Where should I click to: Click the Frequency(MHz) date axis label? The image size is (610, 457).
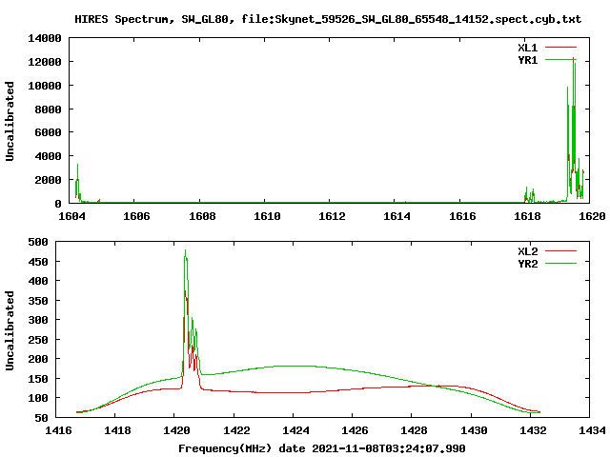[322, 448]
